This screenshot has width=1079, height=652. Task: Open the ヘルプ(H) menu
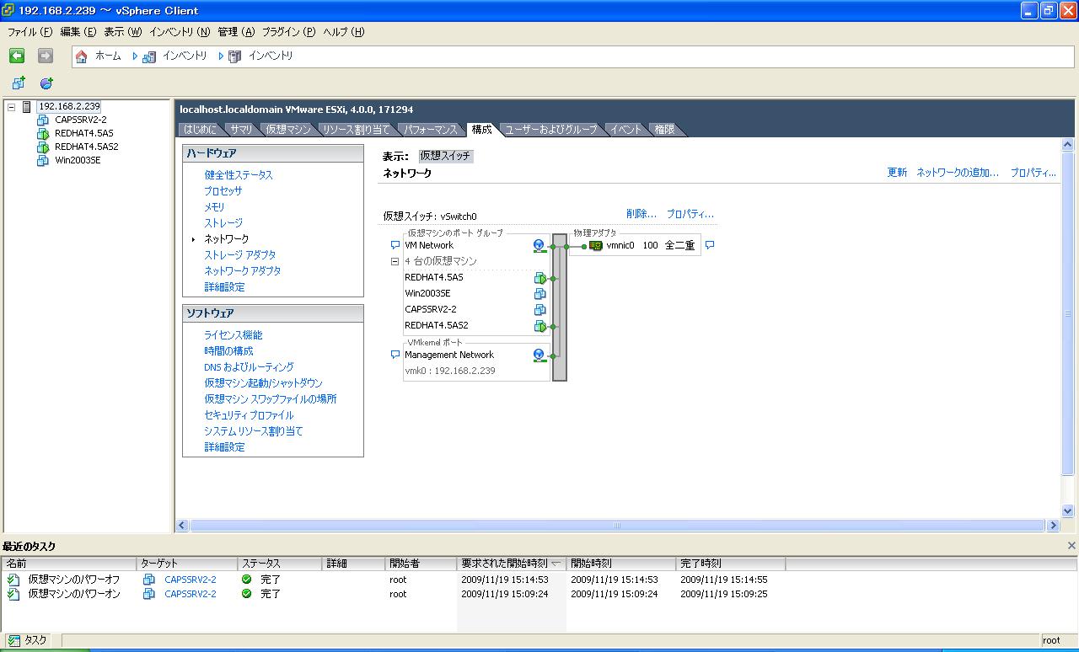click(344, 32)
